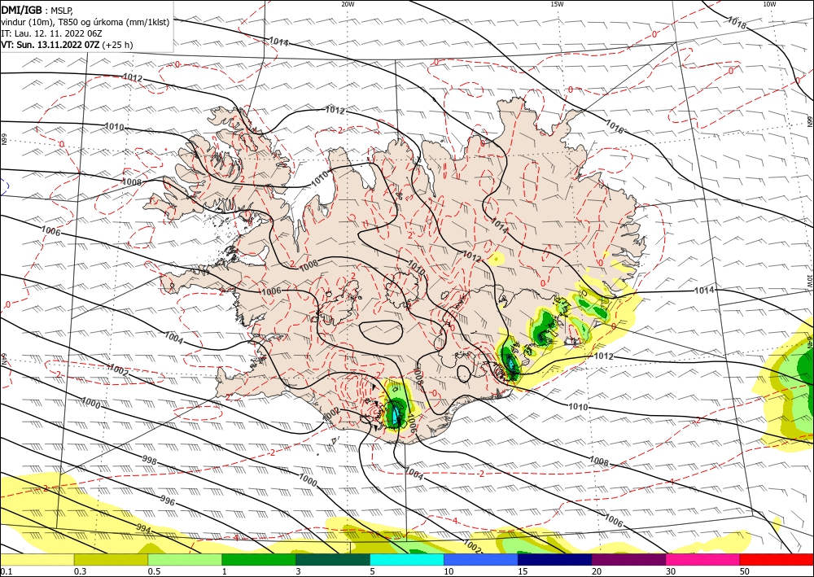The width and height of the screenshot is (814, 577).
Task: Click the navy 15–20 legend swatch
Action: [555, 559]
